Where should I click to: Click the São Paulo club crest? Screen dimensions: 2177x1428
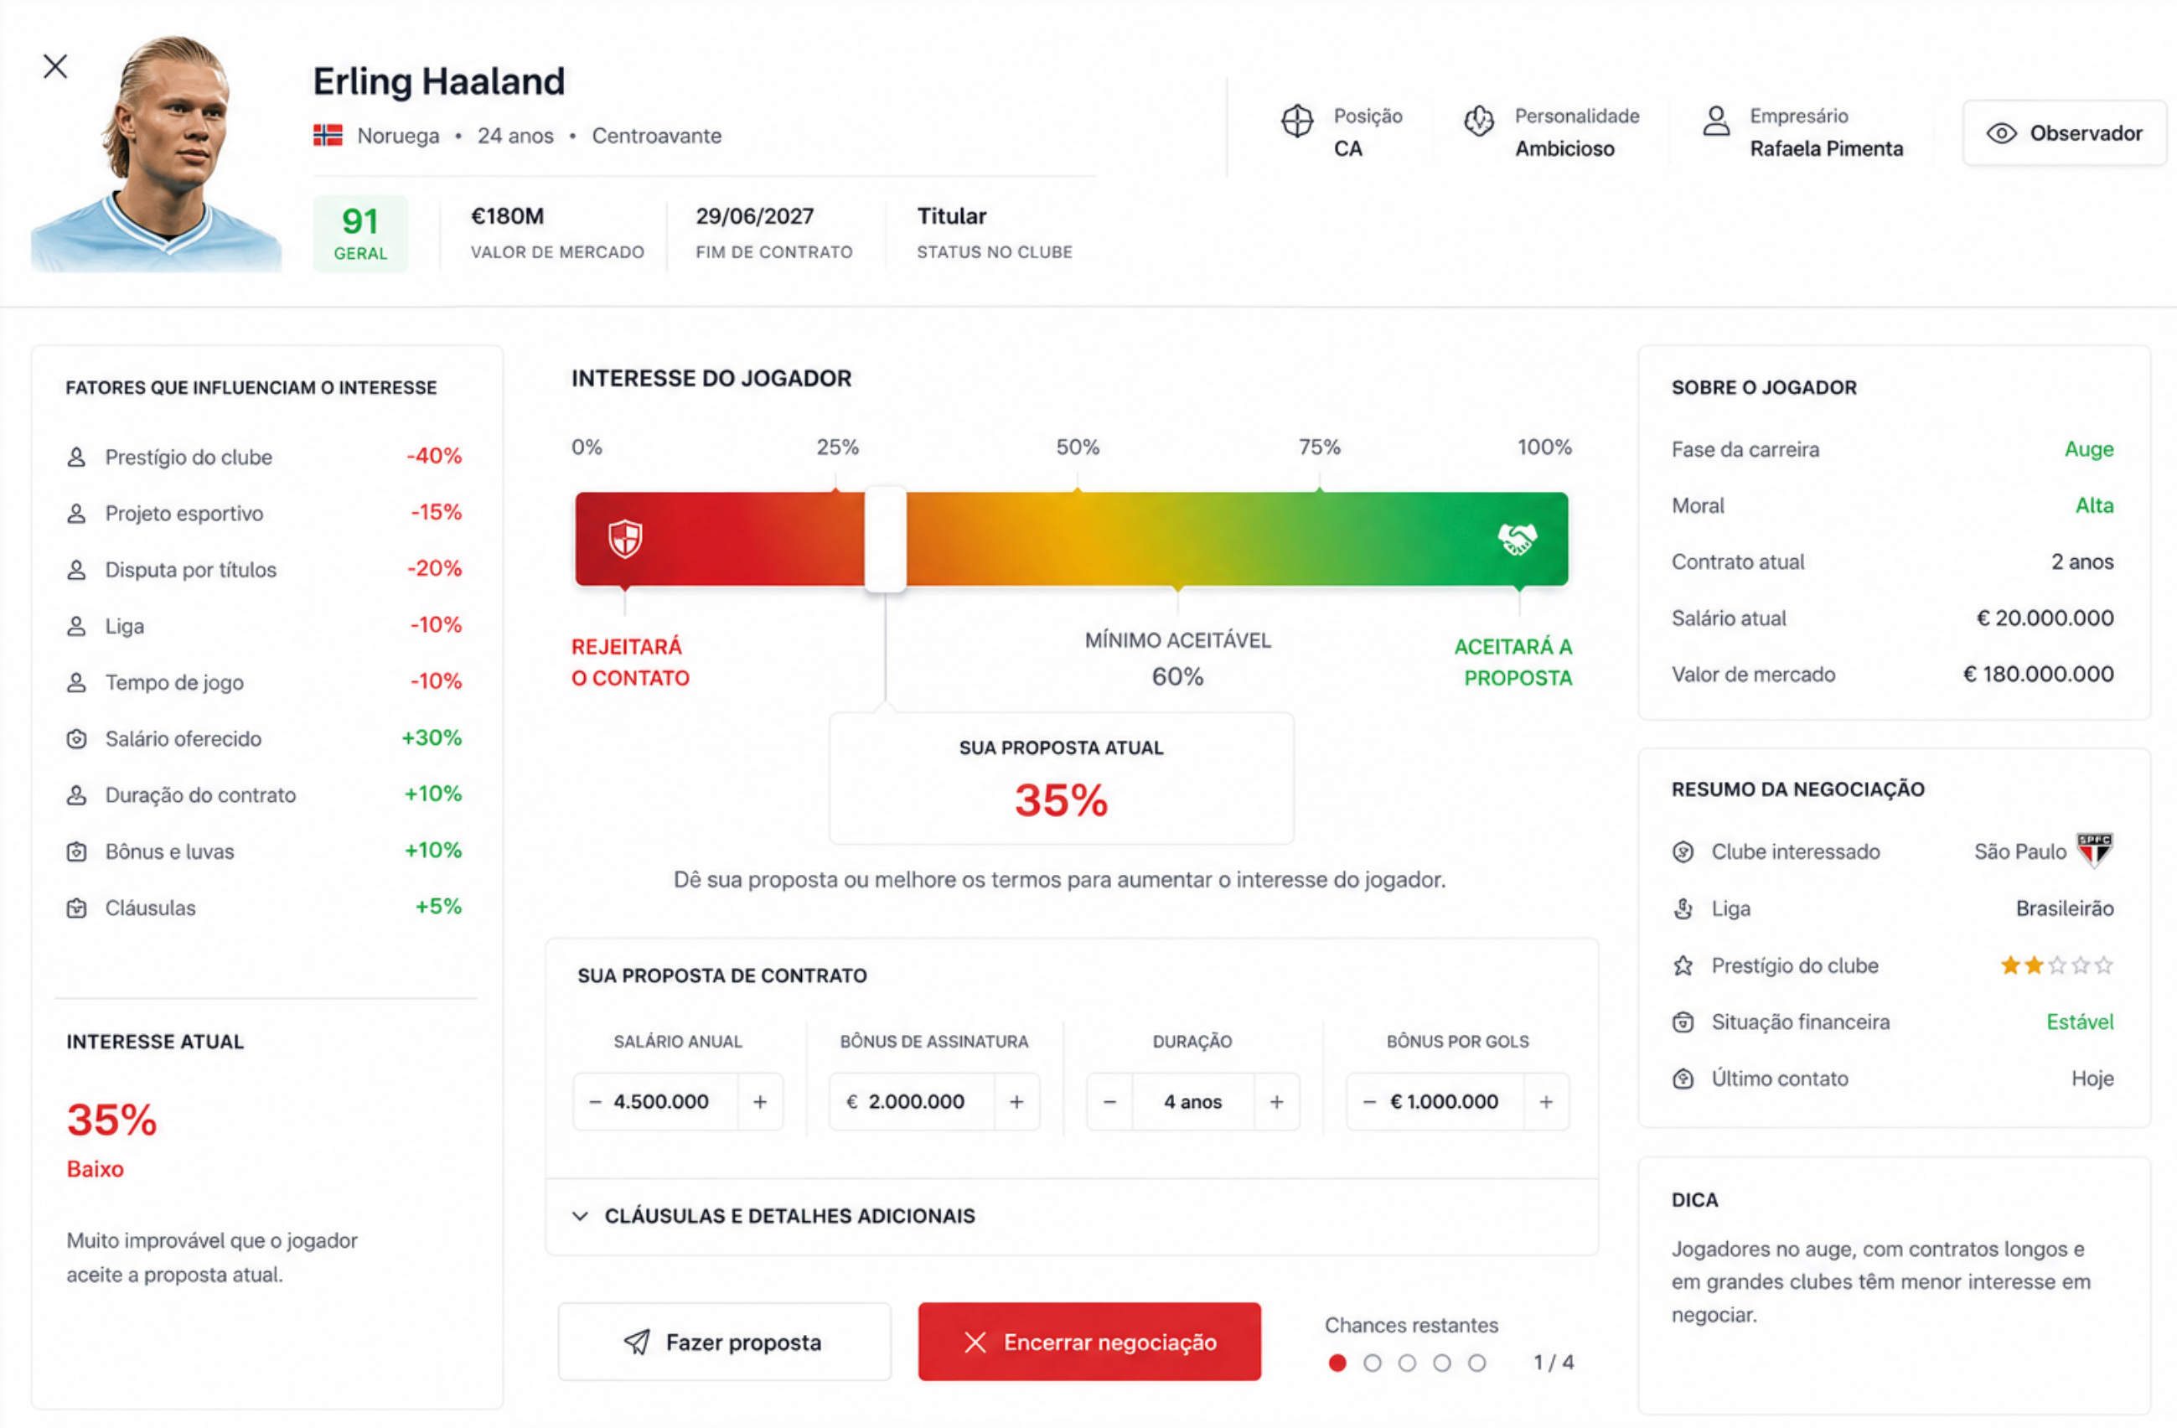tap(2094, 850)
